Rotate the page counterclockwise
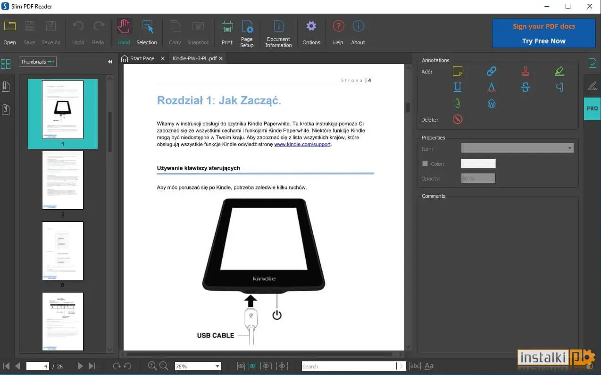601x375 pixels. pyautogui.click(x=127, y=366)
